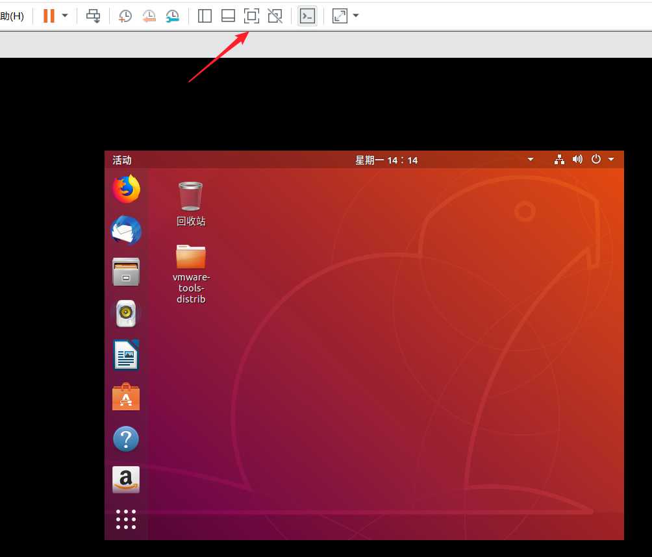Toggle the library sidebar panel icon
The height and width of the screenshot is (557, 652).
click(205, 16)
